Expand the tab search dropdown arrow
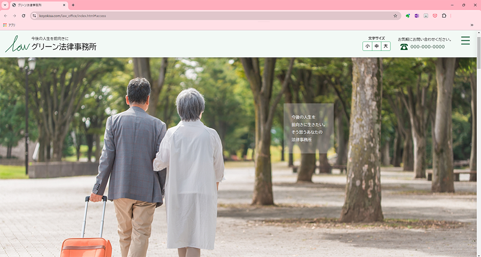481x257 pixels. tap(5, 5)
